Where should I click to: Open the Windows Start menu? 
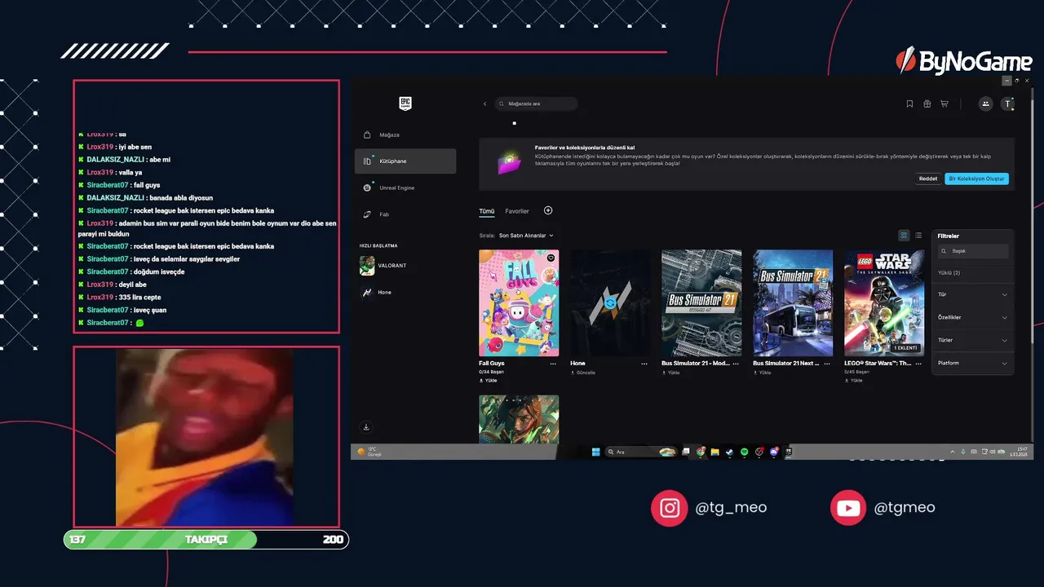coord(595,452)
